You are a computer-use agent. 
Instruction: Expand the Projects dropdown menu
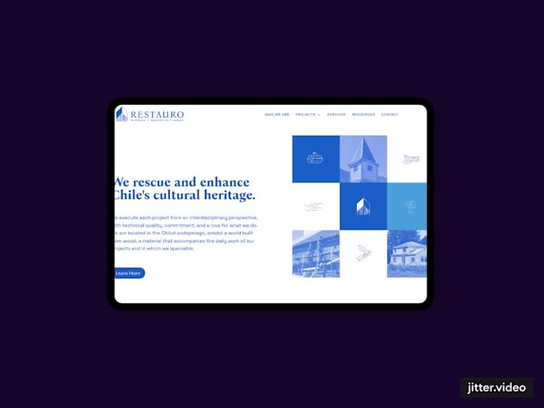point(308,114)
